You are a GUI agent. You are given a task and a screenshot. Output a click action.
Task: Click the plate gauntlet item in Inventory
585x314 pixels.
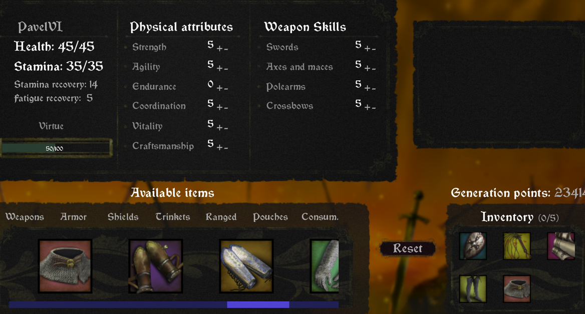561,246
